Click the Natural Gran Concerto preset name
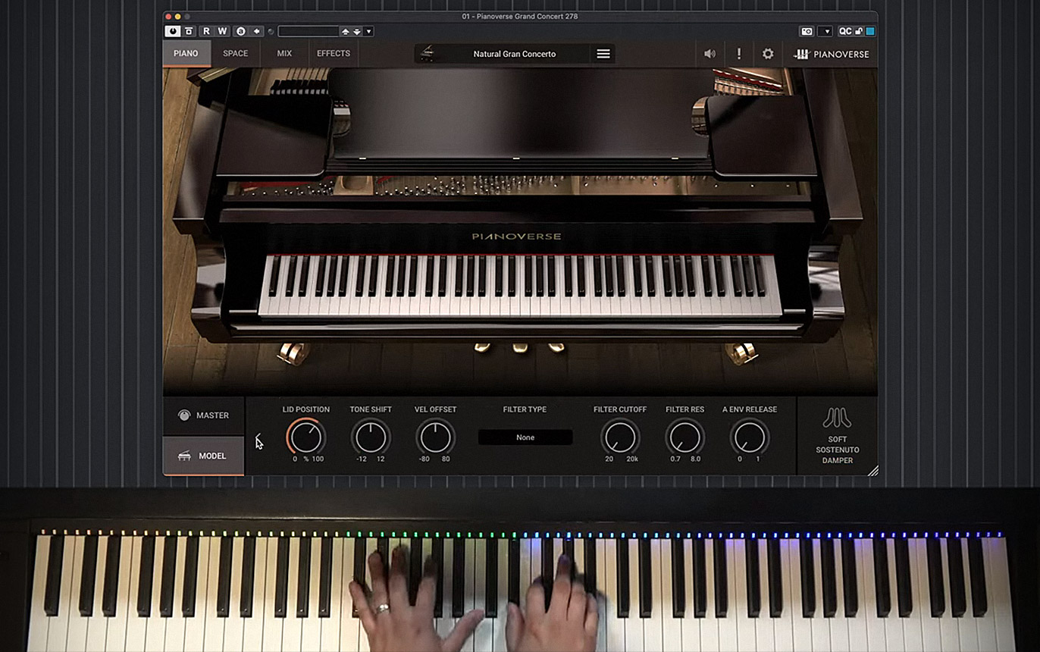 (514, 54)
